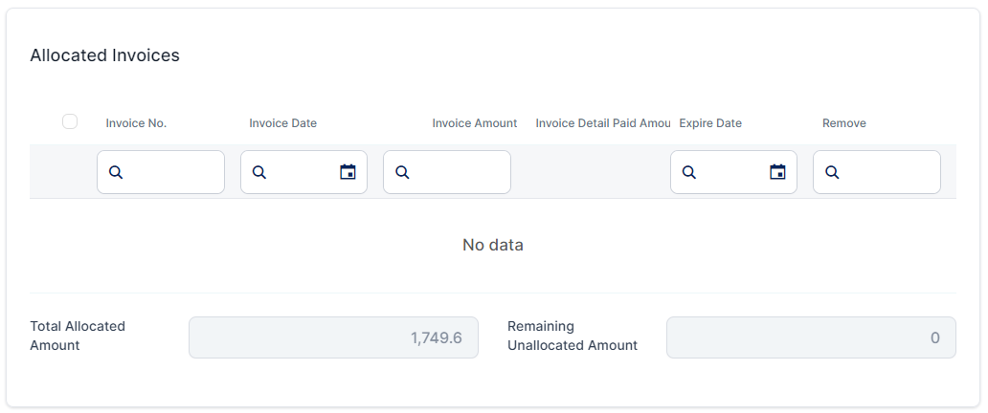Toggle the select-all invoices checkbox
This screenshot has width=988, height=413.
click(x=70, y=121)
